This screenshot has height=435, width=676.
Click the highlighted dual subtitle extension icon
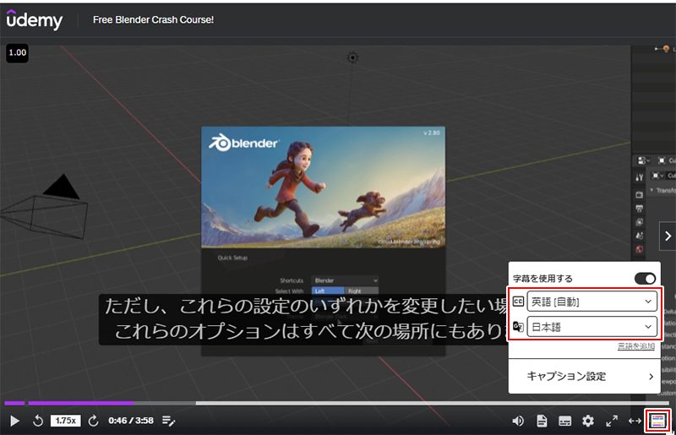(657, 421)
